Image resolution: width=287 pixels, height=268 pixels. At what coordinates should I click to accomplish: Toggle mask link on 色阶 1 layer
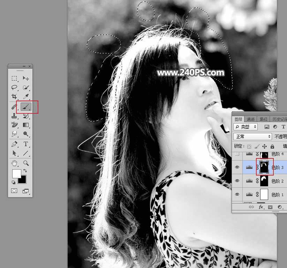pyautogui.click(x=257, y=194)
